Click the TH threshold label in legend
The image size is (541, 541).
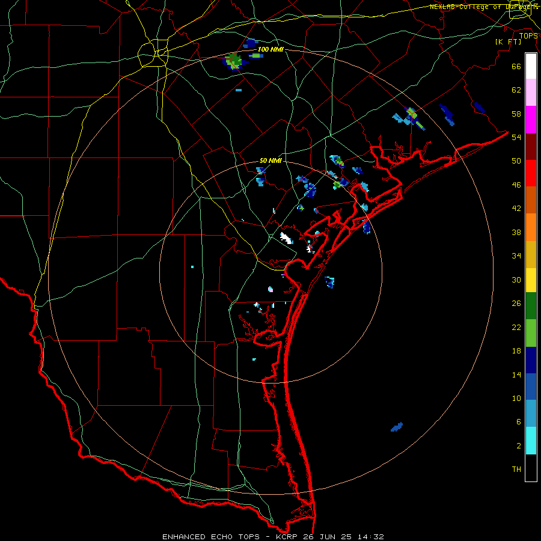(x=516, y=469)
